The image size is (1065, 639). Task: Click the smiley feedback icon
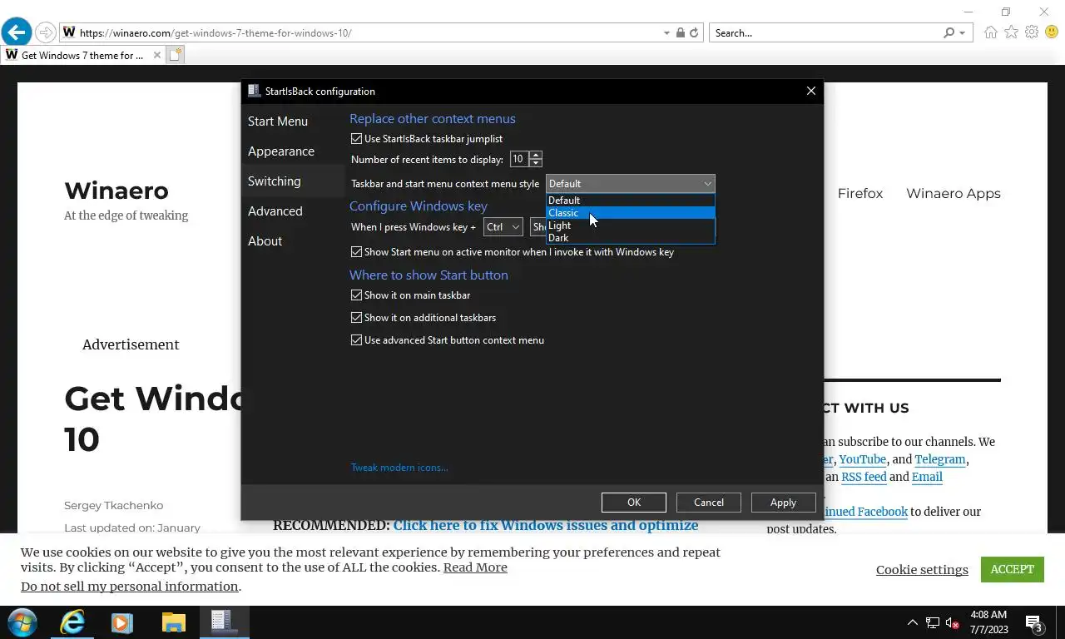coord(1052,32)
